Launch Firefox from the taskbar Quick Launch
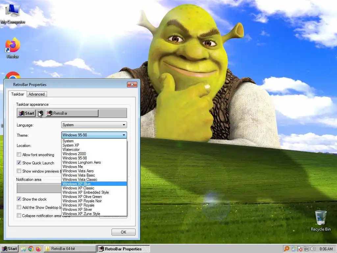 click(39, 249)
